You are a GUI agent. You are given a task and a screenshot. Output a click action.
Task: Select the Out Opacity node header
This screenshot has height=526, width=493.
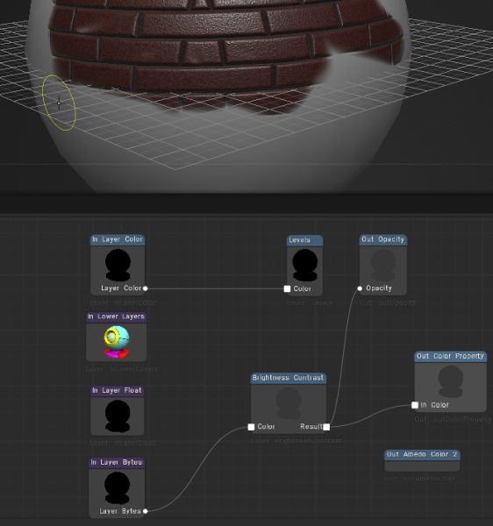[x=383, y=239]
